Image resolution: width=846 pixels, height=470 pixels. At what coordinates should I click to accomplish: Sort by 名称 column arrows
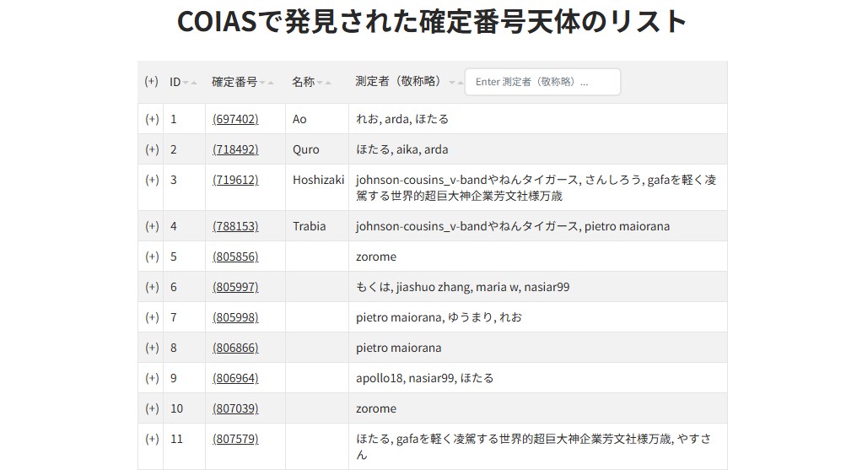(x=324, y=83)
